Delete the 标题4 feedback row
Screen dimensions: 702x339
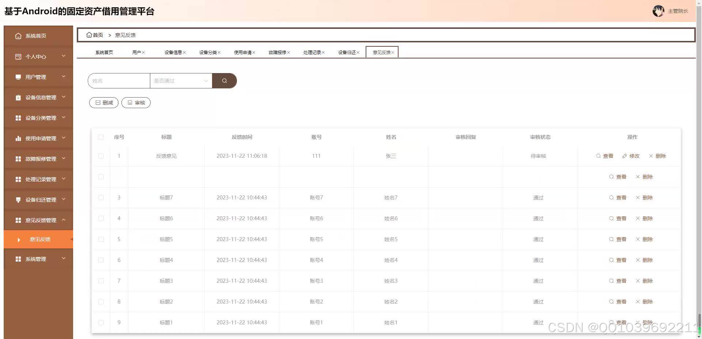click(x=644, y=260)
